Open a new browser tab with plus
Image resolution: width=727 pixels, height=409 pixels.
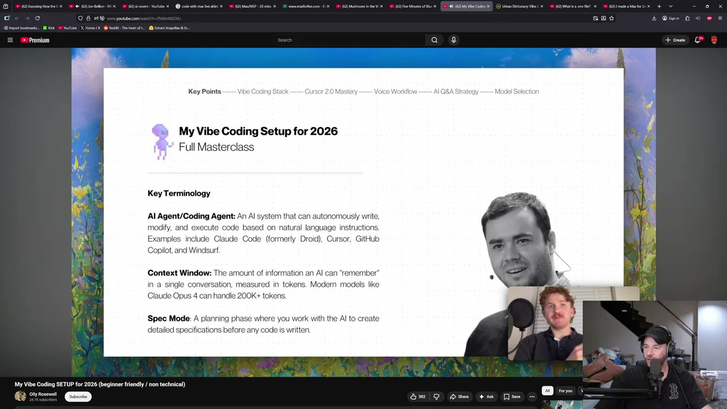click(x=659, y=6)
